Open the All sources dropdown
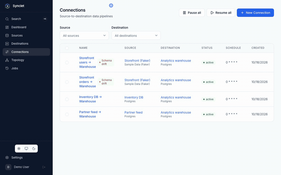This screenshot has height=175, width=281. (84, 36)
